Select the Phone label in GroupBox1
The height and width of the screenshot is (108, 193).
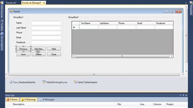19,33
